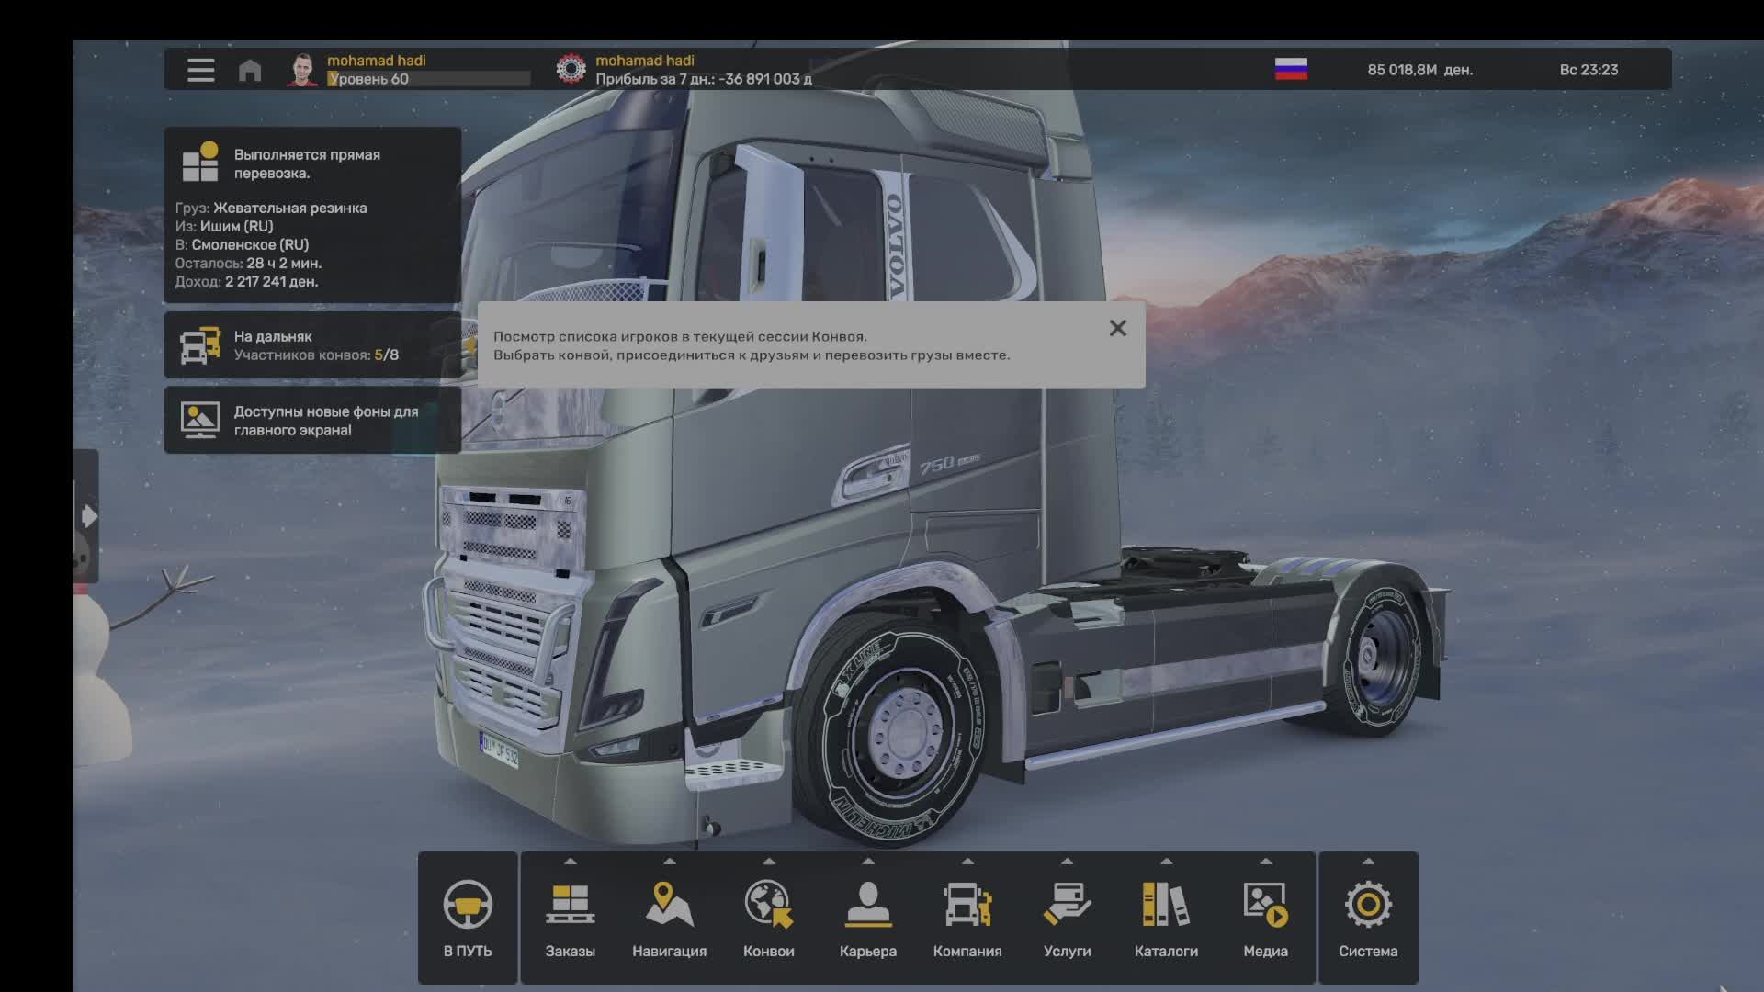Open Навигация menu

[x=669, y=918]
